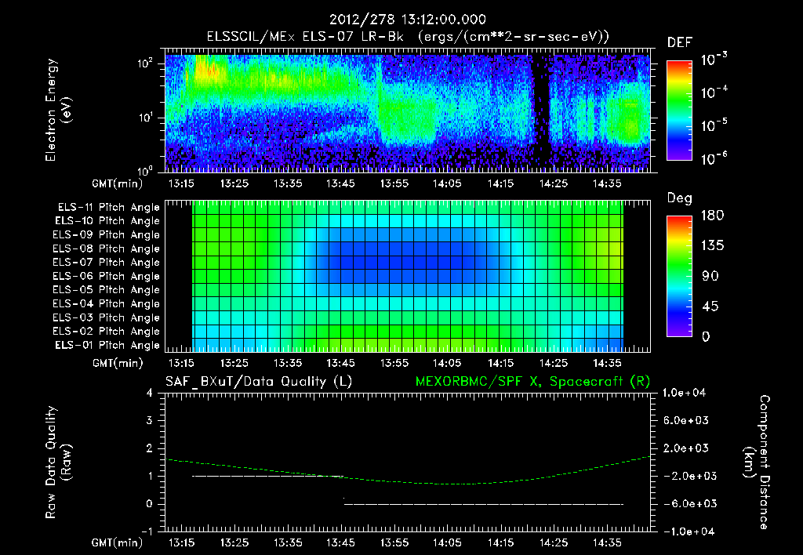The width and height of the screenshot is (803, 555).
Task: Click the plot timestamp 2012/278 13:12:00.000
Action: click(407, 20)
